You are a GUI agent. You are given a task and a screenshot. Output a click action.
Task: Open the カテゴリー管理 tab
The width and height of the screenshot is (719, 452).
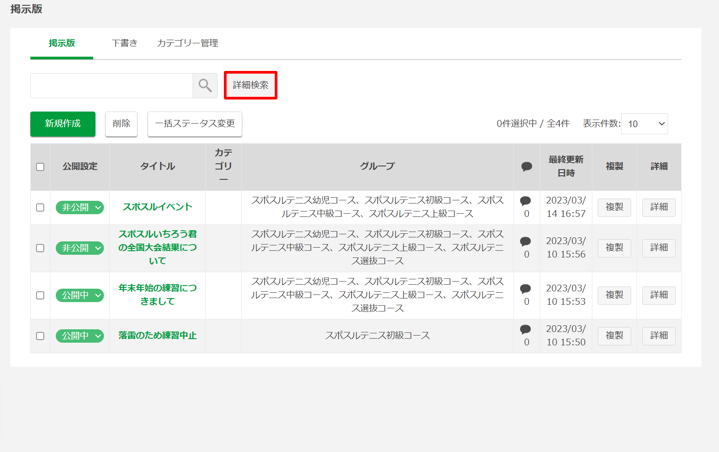(x=187, y=43)
